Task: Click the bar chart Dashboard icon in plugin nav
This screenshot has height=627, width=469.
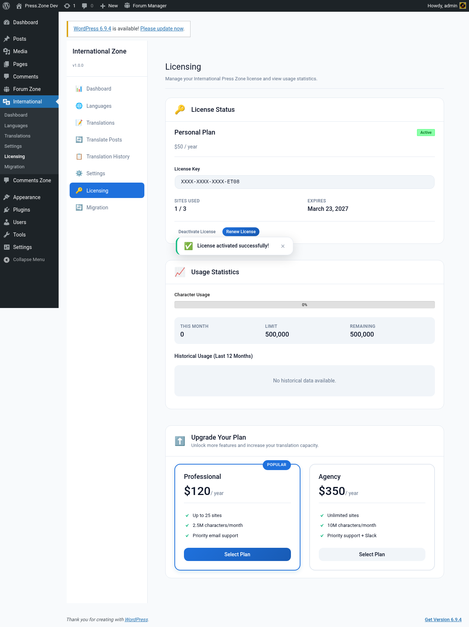Action: tap(79, 89)
